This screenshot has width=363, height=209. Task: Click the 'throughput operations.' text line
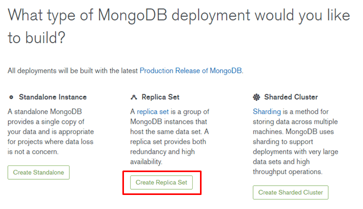287,172
